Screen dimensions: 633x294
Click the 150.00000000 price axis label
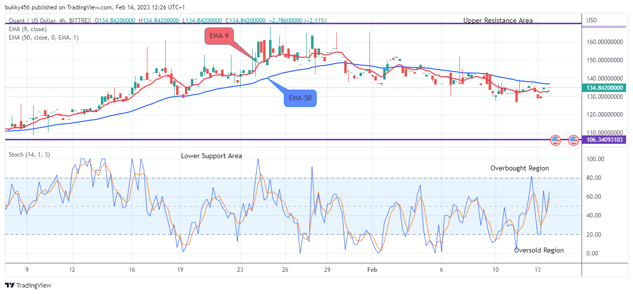[x=605, y=60]
